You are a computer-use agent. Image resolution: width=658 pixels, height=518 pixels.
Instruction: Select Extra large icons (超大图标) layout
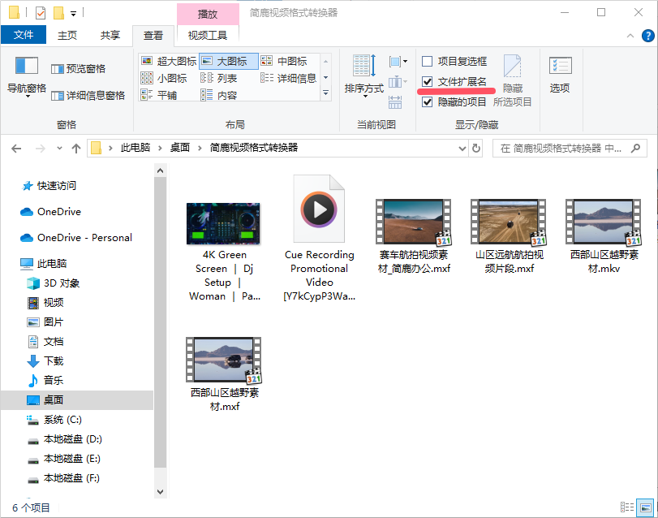169,61
